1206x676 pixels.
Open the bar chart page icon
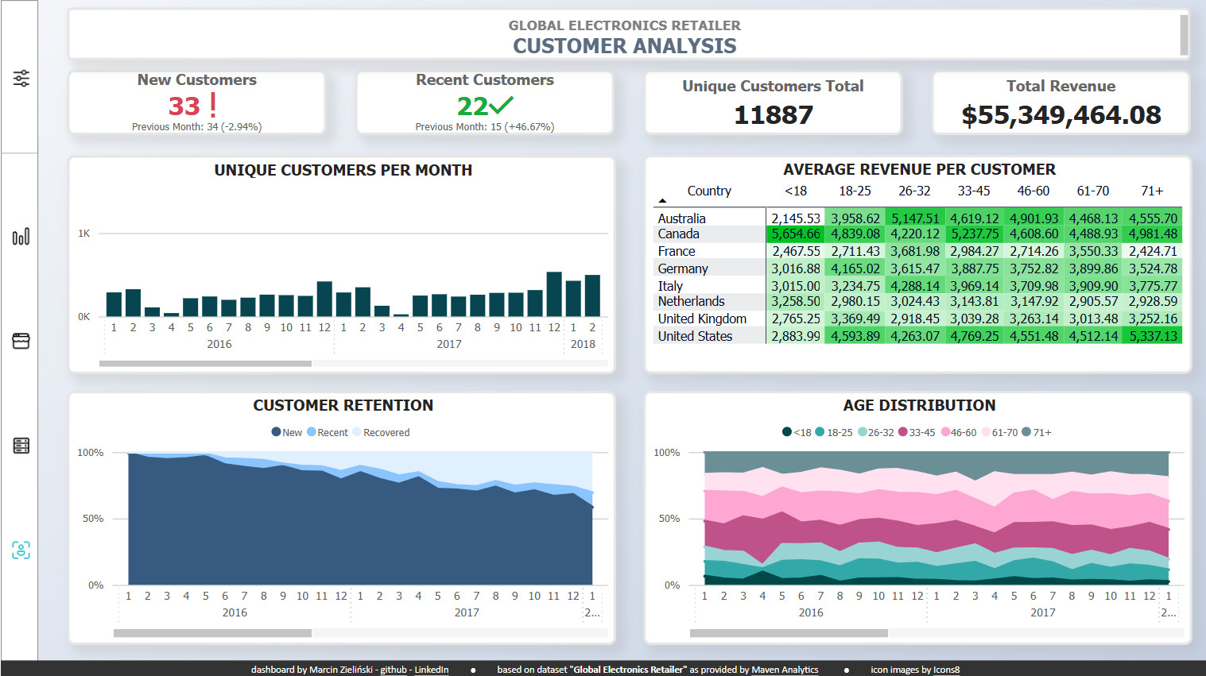[21, 236]
